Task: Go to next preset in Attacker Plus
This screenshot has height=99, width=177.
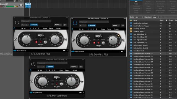Action: tap(27, 25)
